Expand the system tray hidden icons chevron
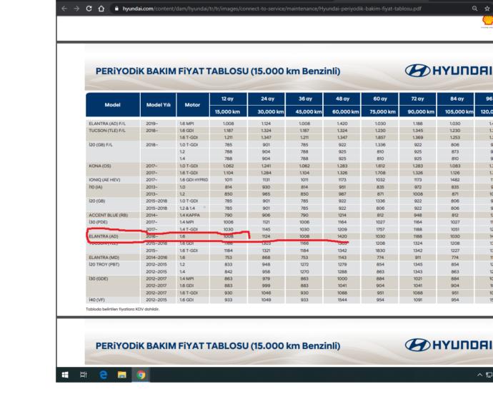Image resolution: width=493 pixels, height=394 pixels. pyautogui.click(x=479, y=375)
